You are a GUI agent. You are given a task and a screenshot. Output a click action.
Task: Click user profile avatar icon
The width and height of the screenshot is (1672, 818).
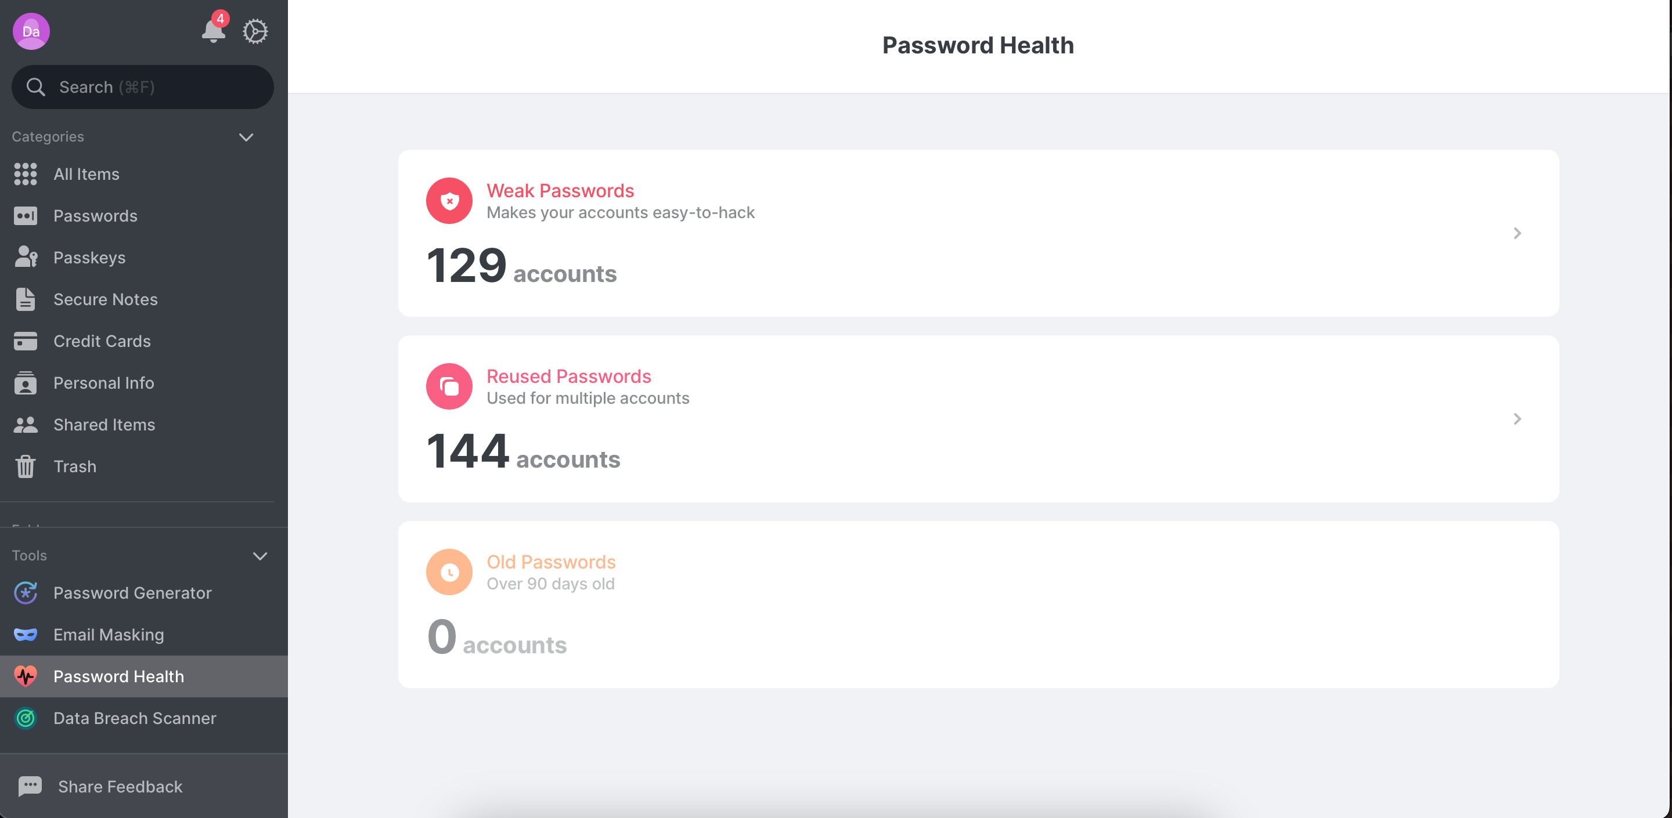[30, 30]
